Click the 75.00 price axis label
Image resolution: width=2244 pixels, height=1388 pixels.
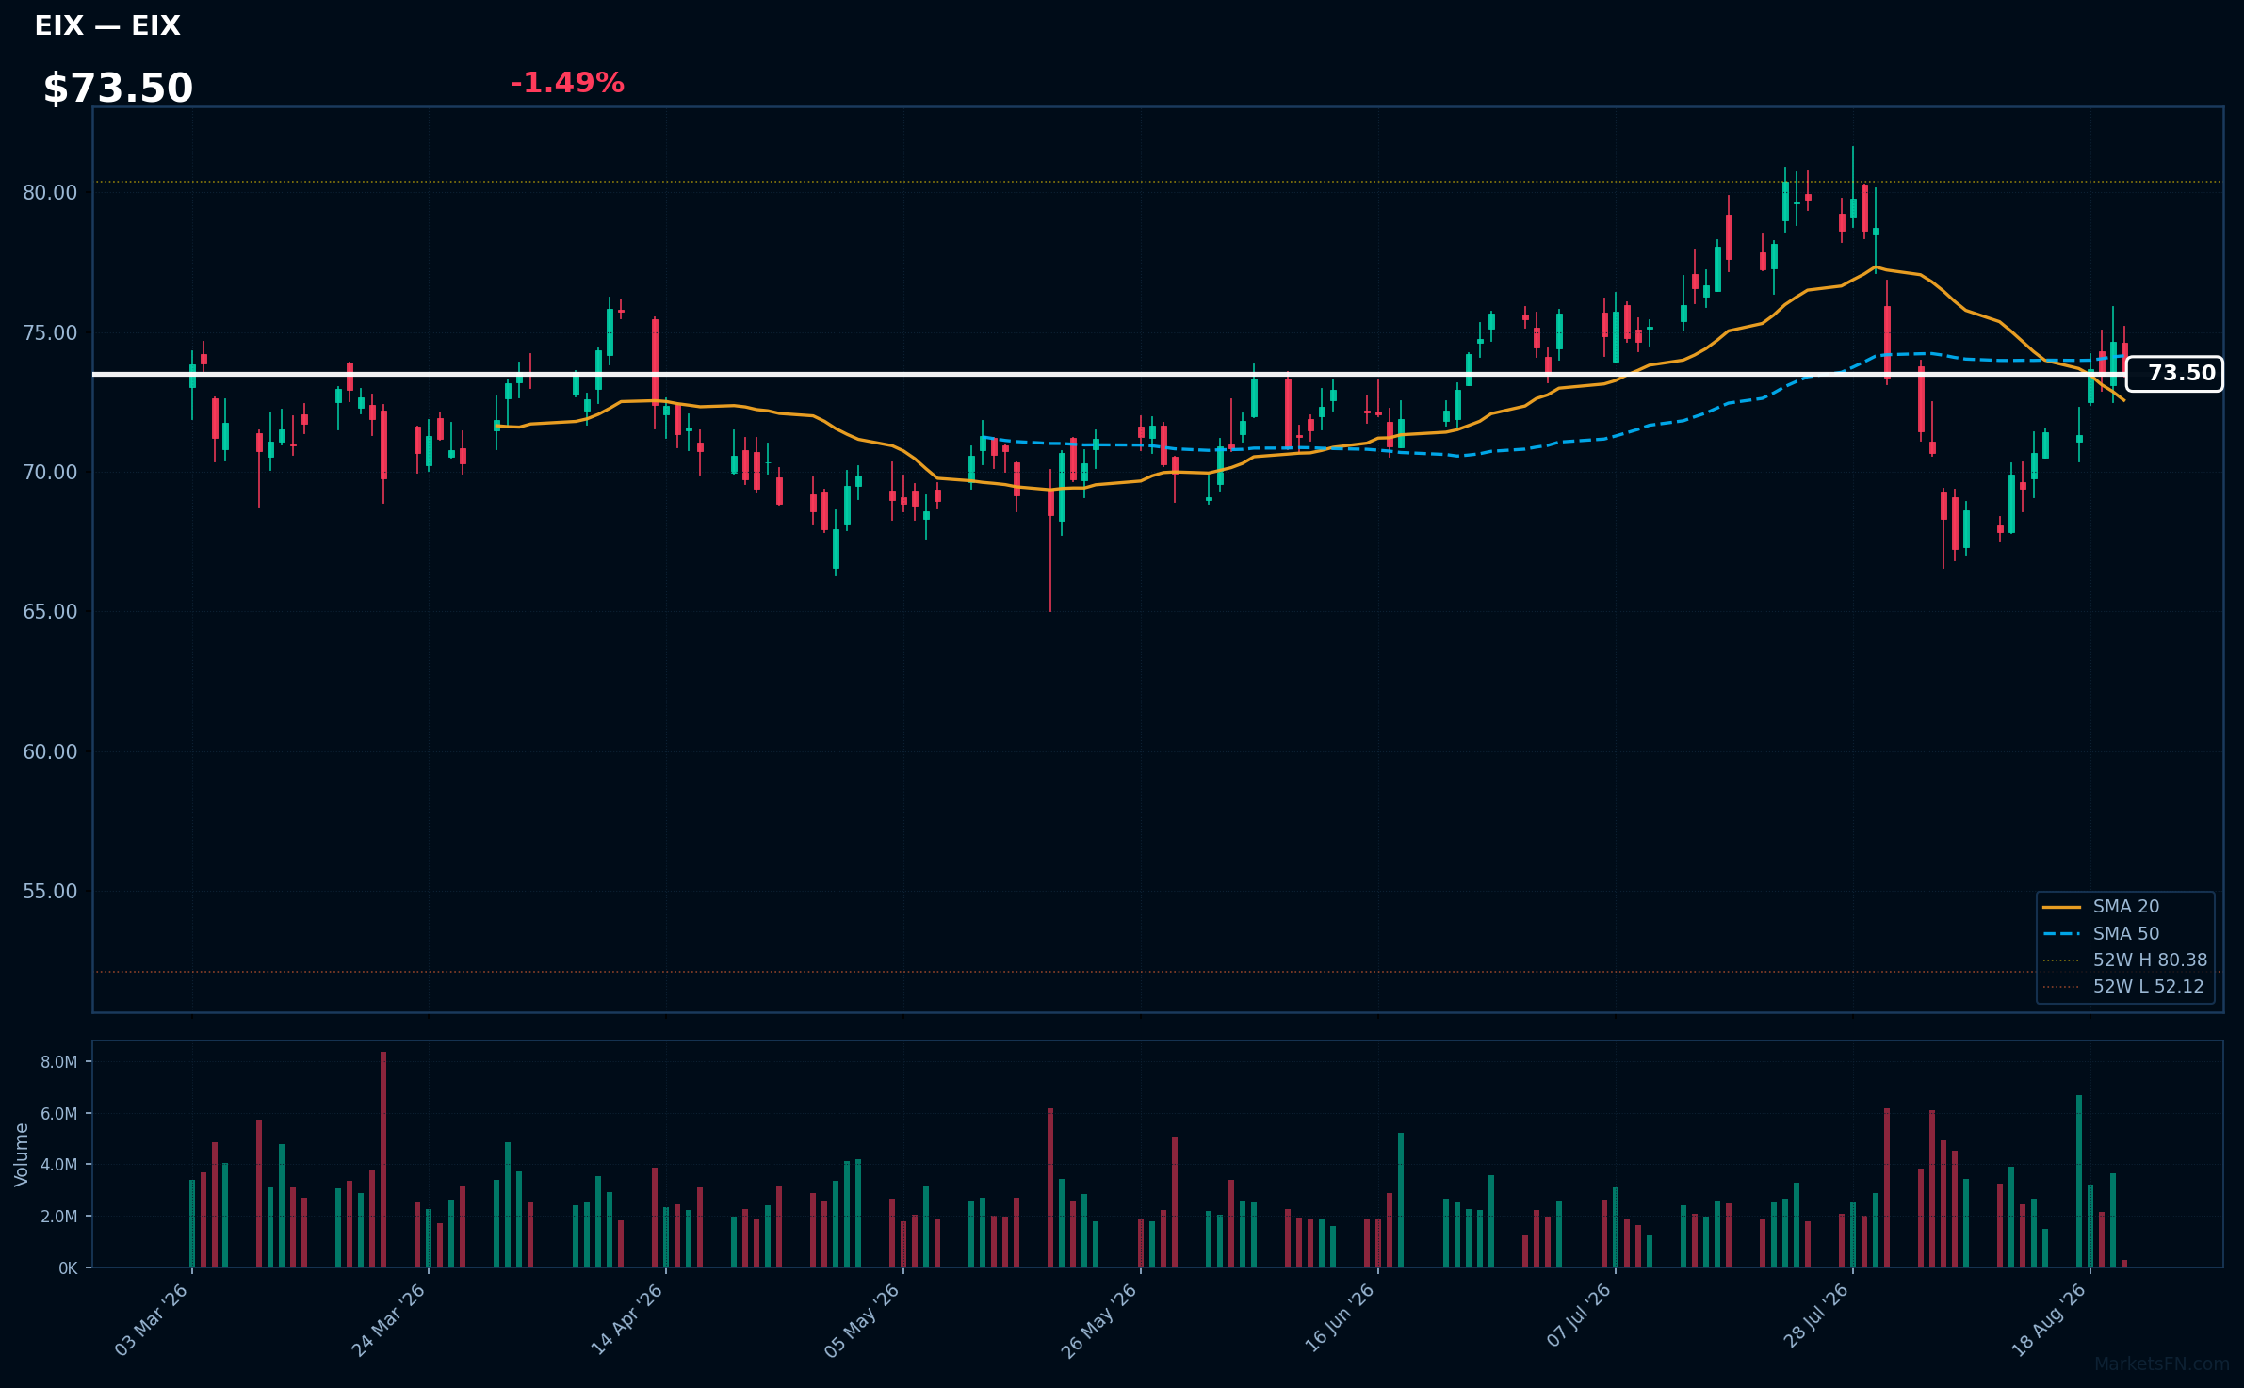50,333
